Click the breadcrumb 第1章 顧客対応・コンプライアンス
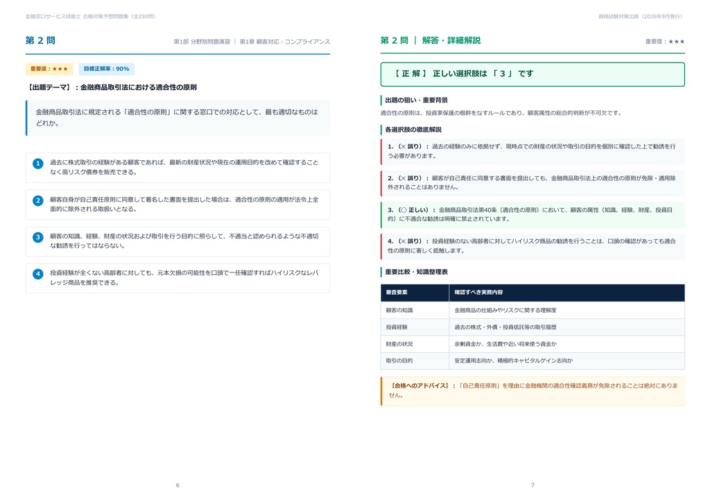The width and height of the screenshot is (710, 502). (x=285, y=42)
